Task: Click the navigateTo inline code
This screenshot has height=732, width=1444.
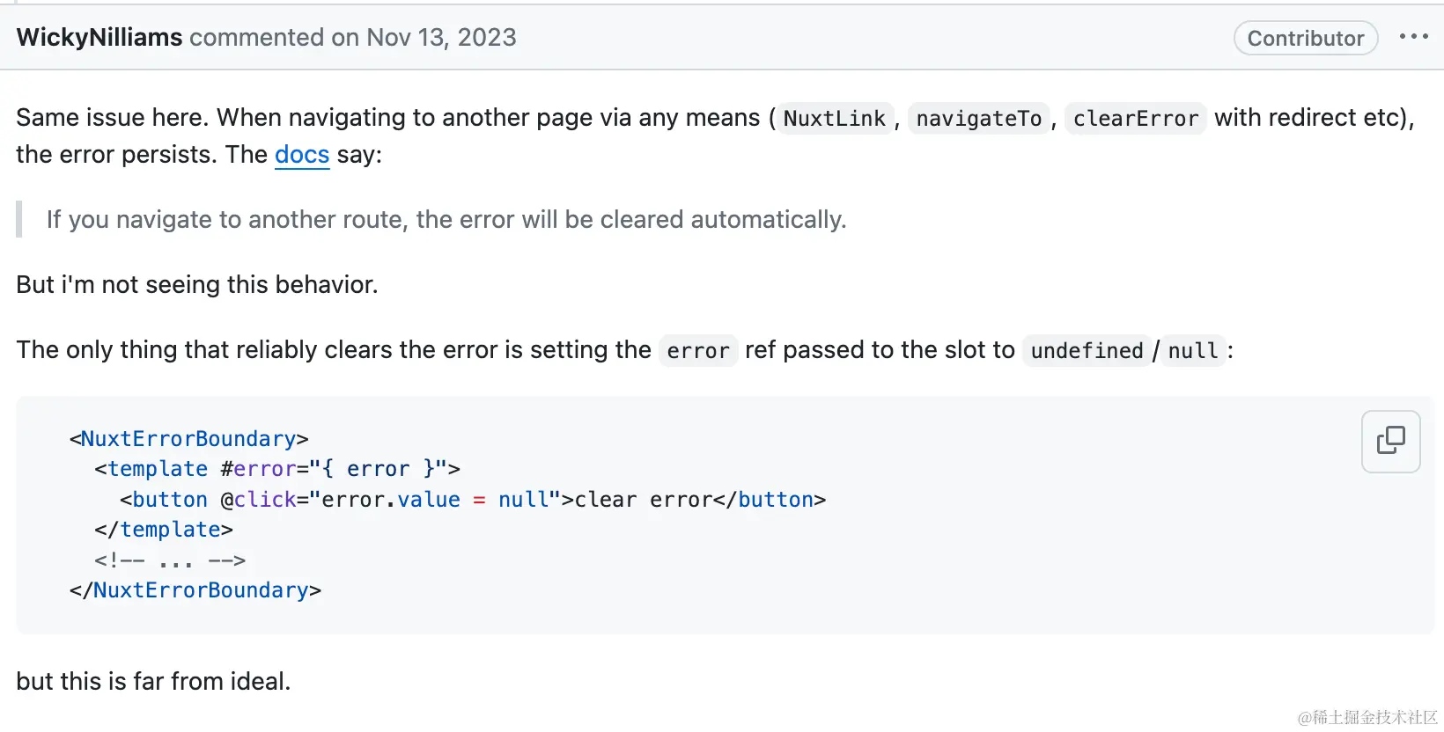Action: click(x=979, y=118)
